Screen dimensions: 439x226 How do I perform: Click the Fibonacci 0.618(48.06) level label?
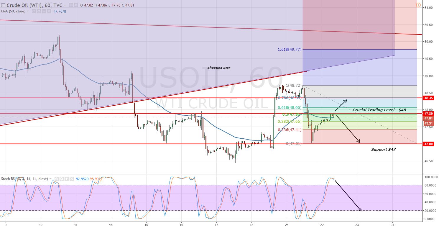pyautogui.click(x=290, y=108)
